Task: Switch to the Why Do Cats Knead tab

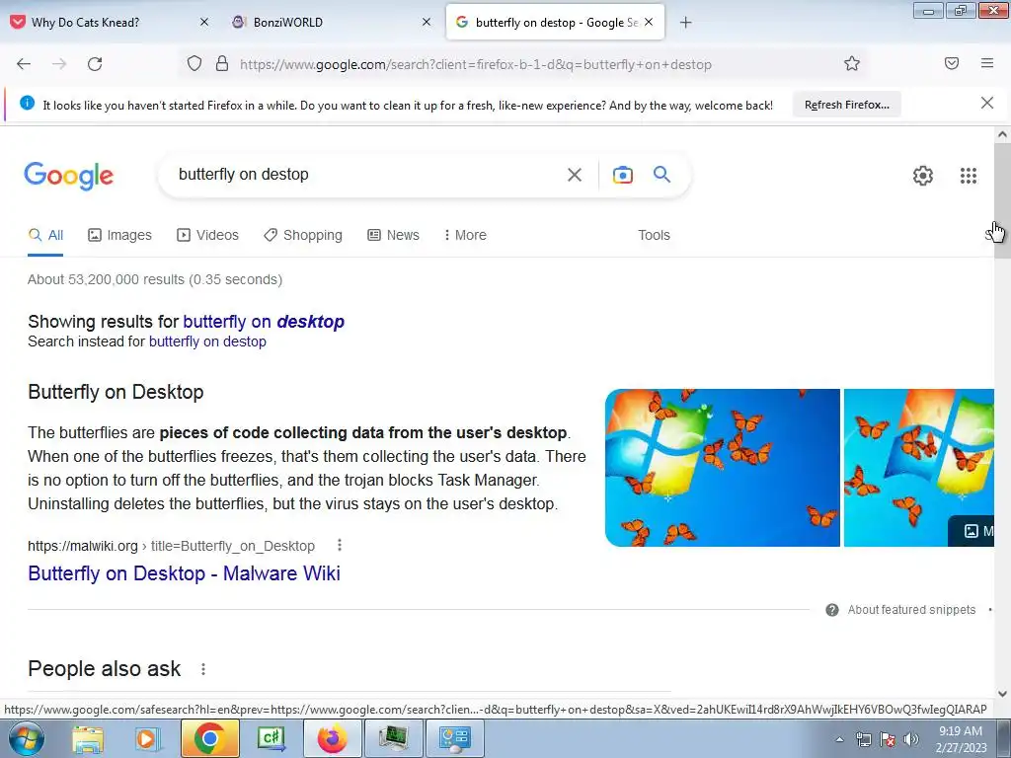Action: (x=85, y=23)
